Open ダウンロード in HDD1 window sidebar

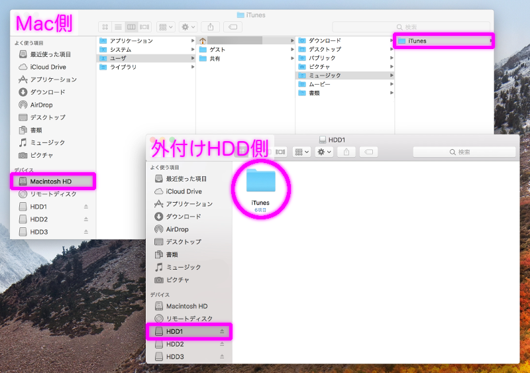[178, 217]
